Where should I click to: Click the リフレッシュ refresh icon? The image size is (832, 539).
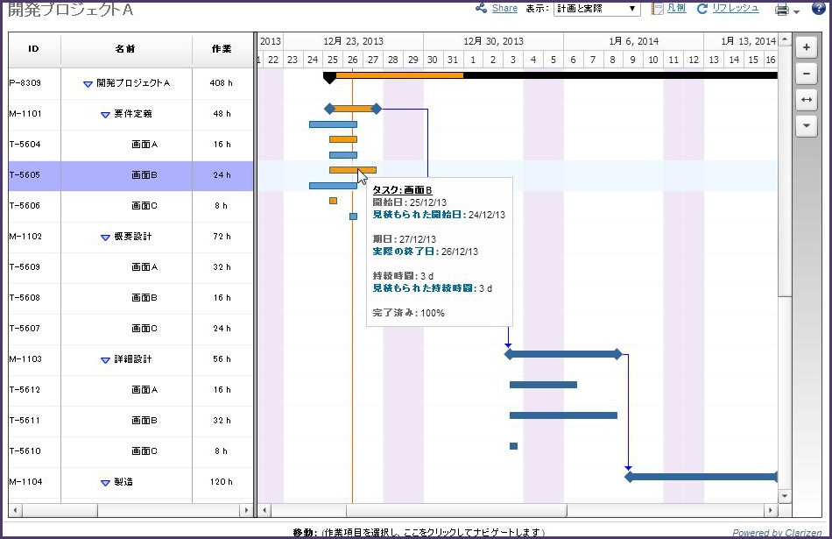tap(702, 9)
